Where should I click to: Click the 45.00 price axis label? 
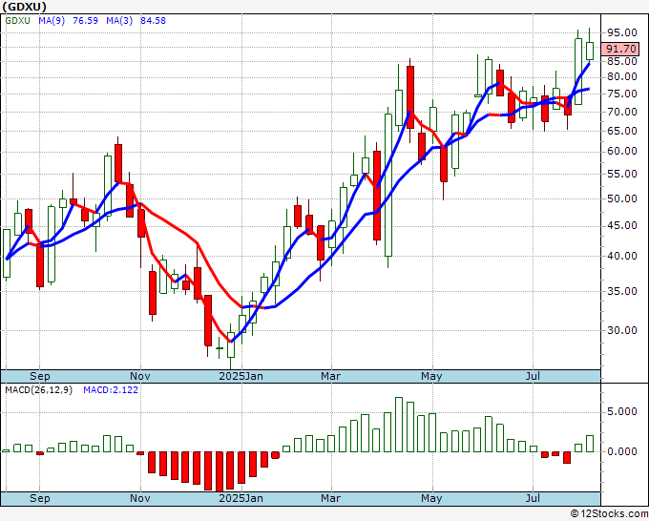(x=621, y=225)
